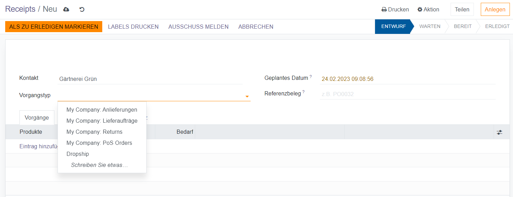This screenshot has width=513, height=197.
Task: Select My Company: PoS Orders option
Action: coord(99,143)
